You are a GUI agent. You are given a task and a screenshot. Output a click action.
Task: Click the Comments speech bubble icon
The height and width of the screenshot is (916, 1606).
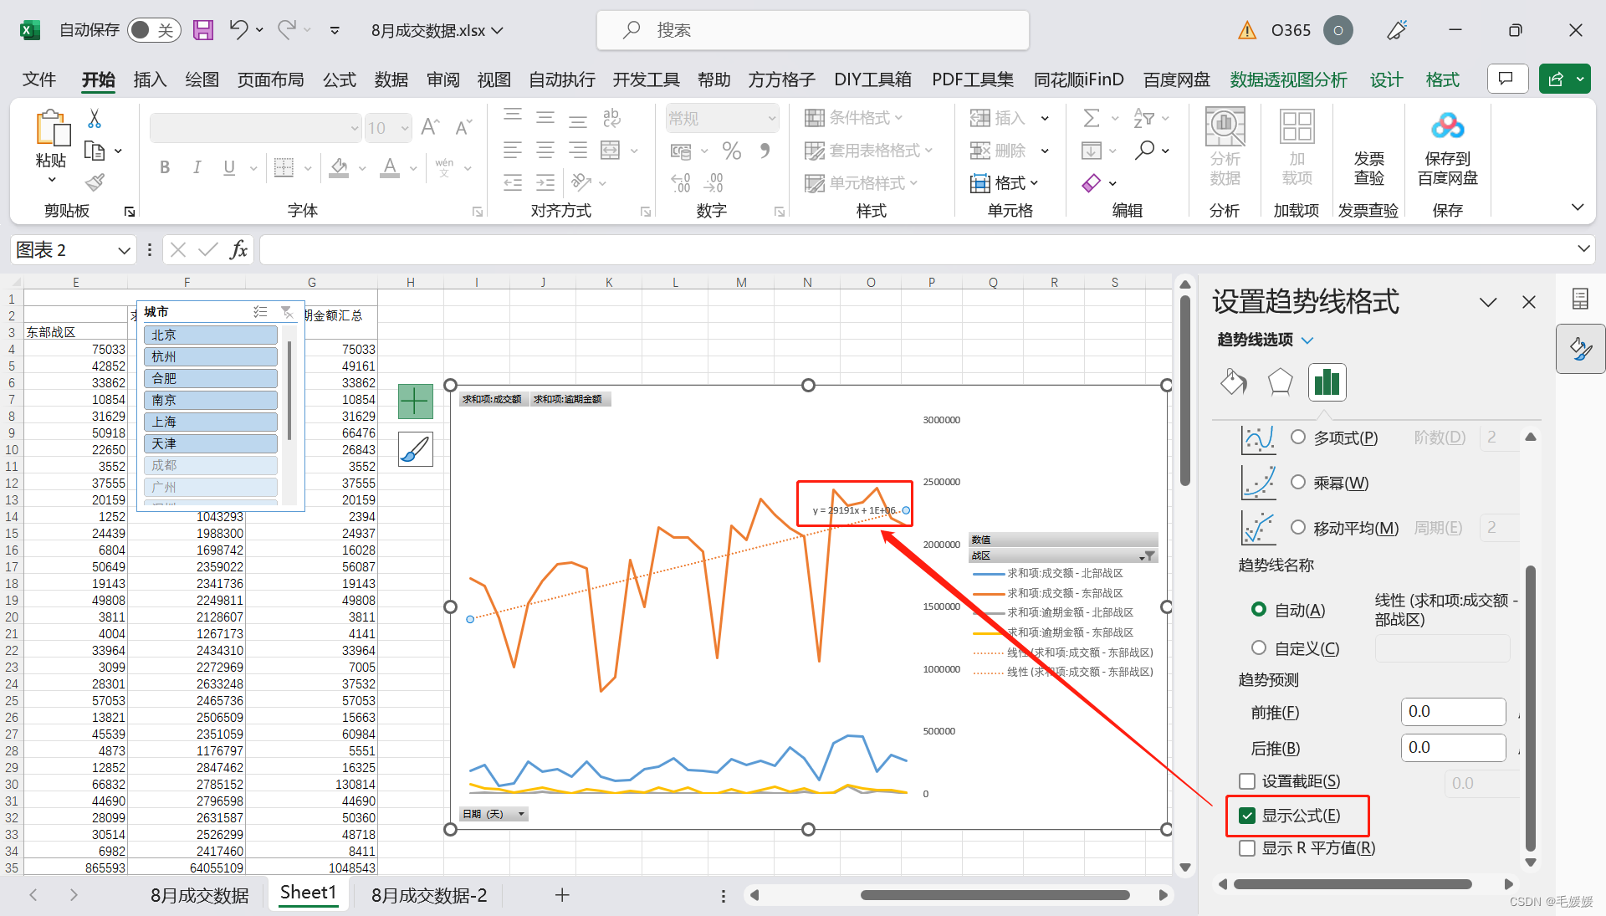point(1507,79)
